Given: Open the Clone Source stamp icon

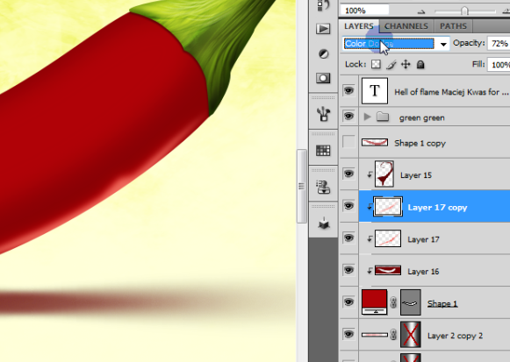Looking at the screenshot, I should 323,187.
